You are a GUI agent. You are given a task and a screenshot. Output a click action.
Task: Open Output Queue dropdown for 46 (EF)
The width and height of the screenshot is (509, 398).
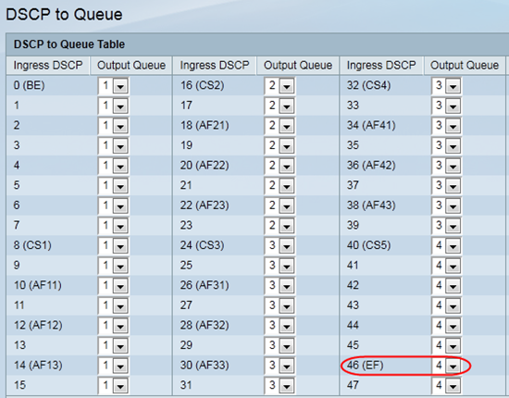(x=446, y=366)
